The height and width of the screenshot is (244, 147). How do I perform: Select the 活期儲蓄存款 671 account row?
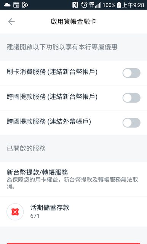pos(73,212)
